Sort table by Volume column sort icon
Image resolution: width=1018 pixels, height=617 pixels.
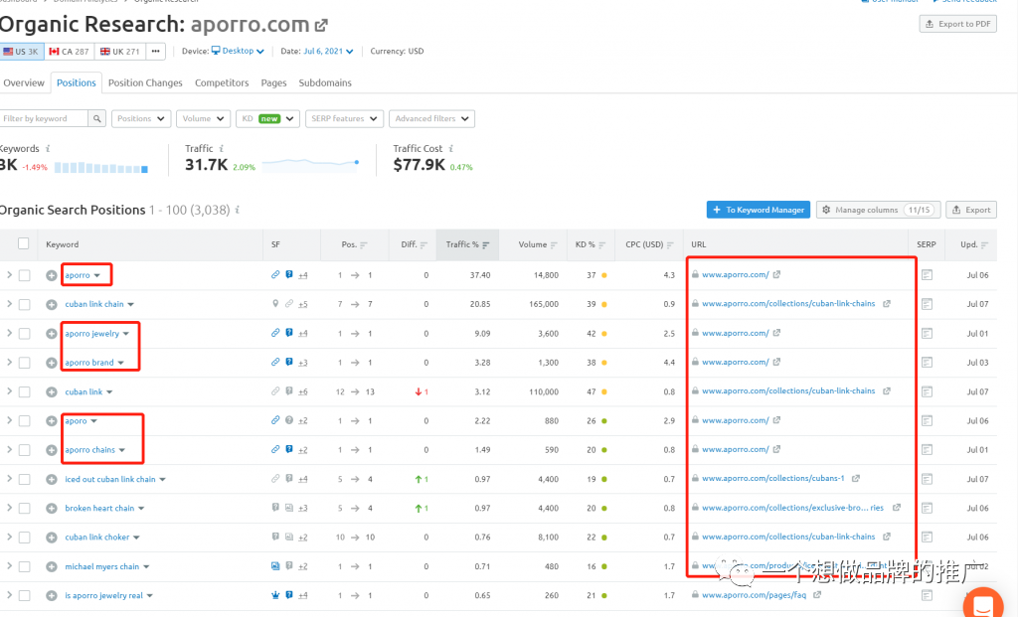click(554, 245)
